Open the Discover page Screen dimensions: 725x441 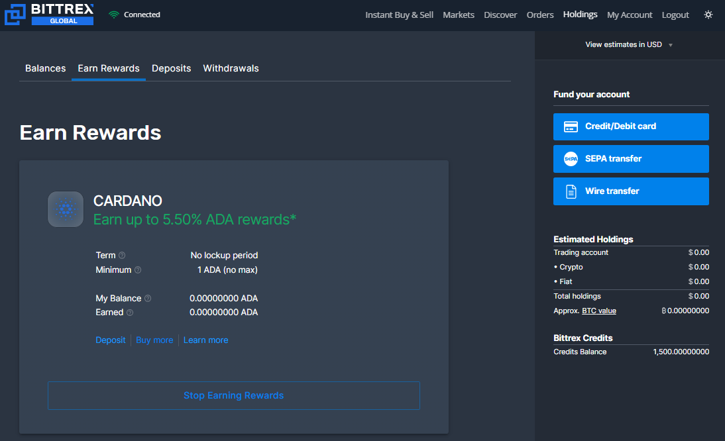500,15
